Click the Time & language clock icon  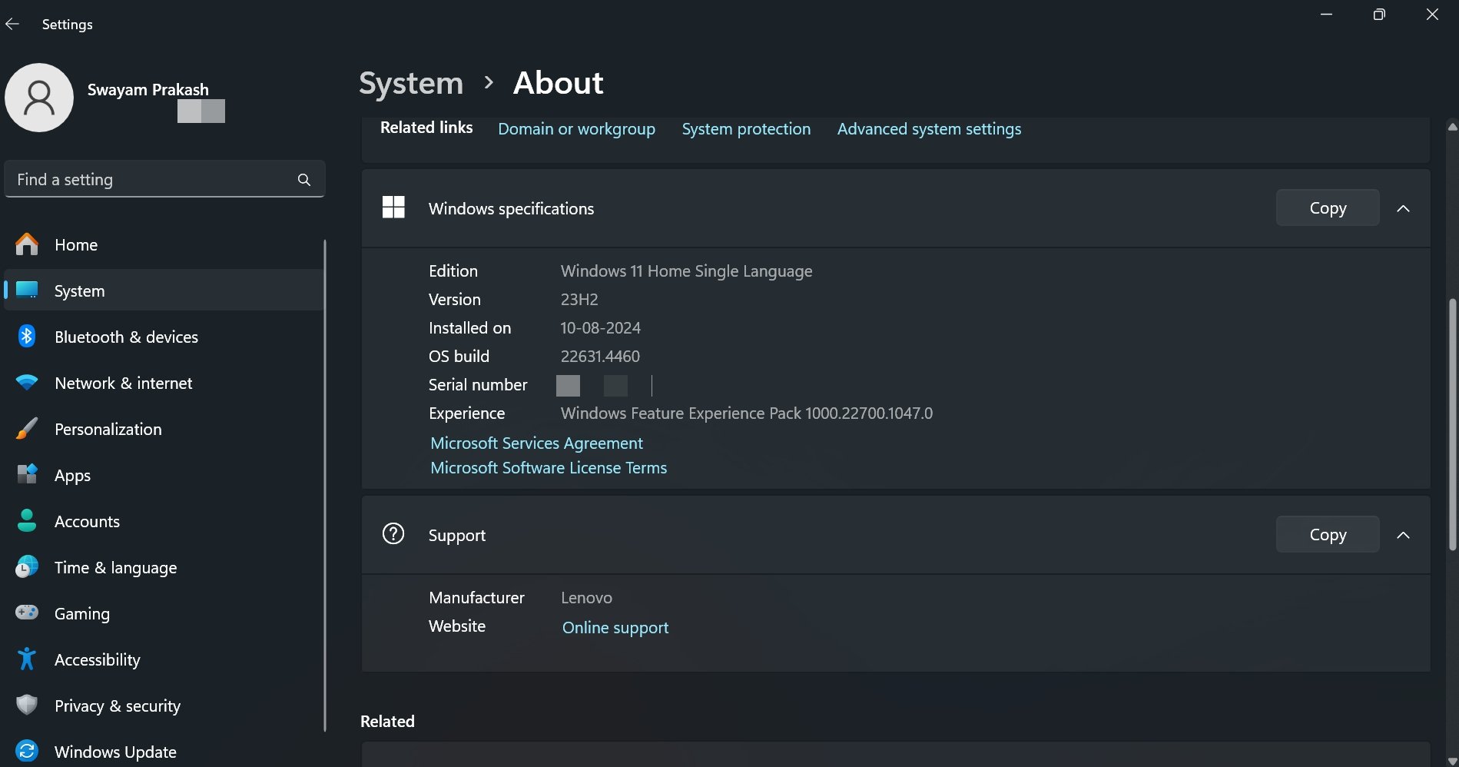[x=27, y=567]
